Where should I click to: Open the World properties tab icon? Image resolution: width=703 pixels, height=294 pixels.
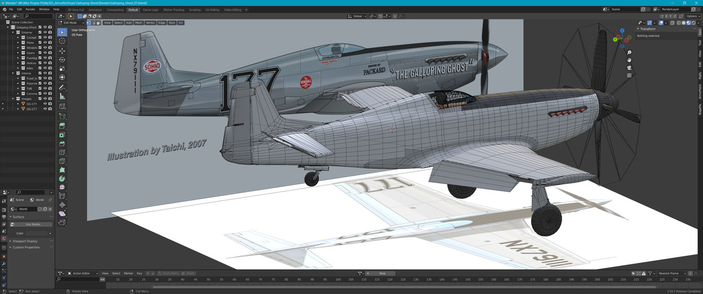click(x=4, y=239)
